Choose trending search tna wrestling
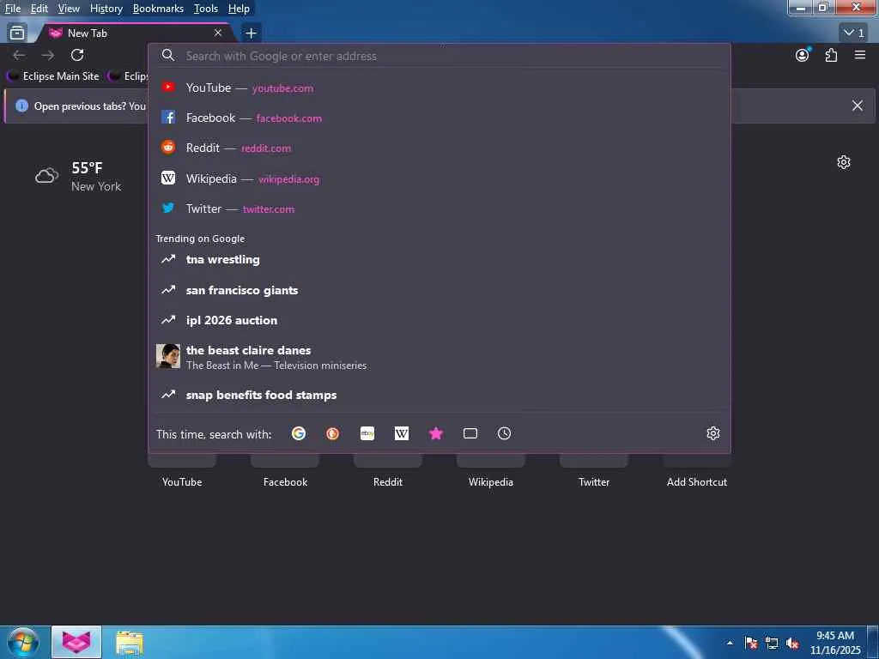This screenshot has height=659, width=879. click(439, 259)
